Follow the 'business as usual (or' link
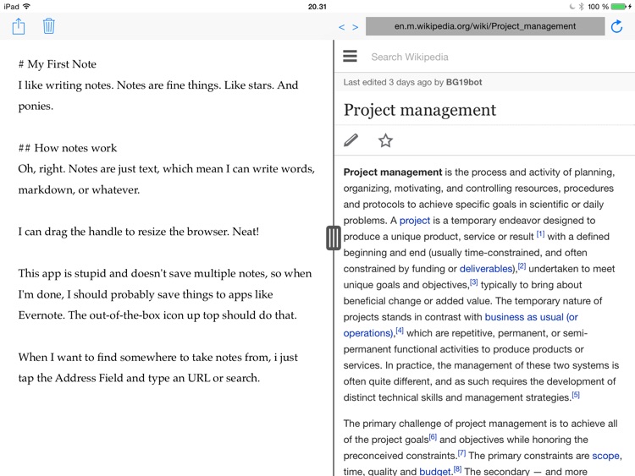 click(531, 317)
